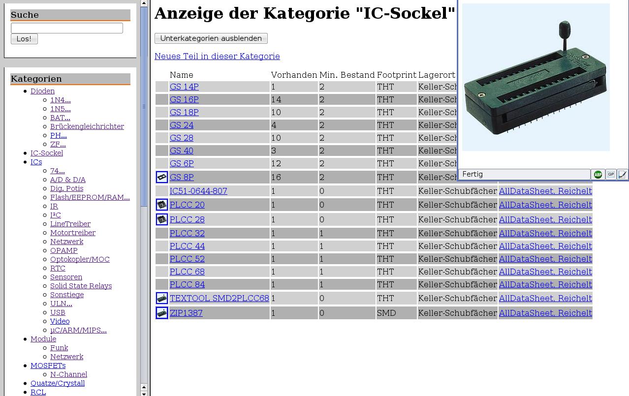Open the GS 14P part link
Viewport: 629px width, 396px height.
click(x=184, y=87)
